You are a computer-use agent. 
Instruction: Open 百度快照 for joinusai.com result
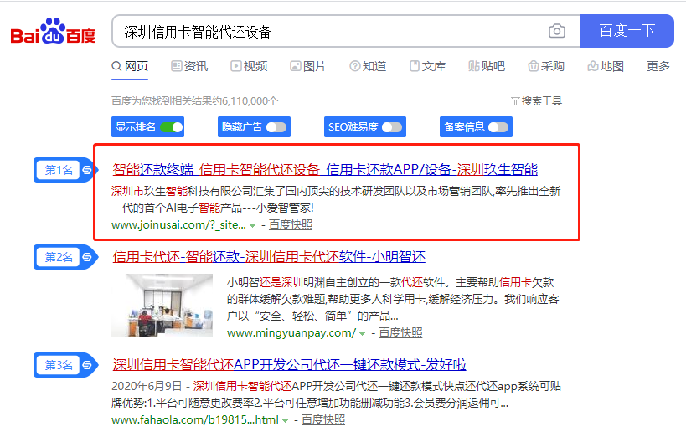coord(291,225)
